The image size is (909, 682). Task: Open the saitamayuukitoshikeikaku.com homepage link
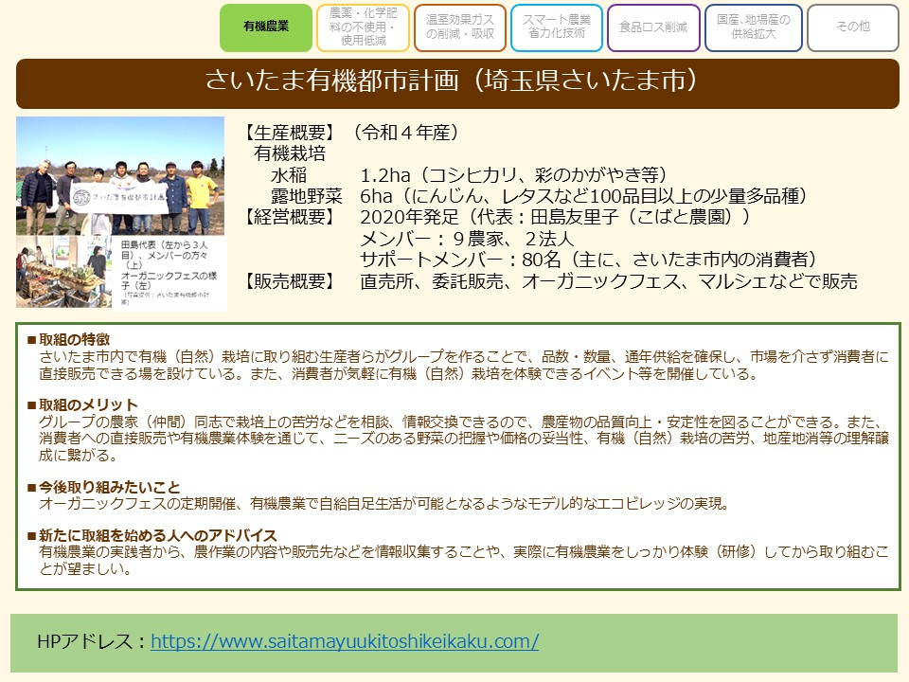[x=345, y=641]
